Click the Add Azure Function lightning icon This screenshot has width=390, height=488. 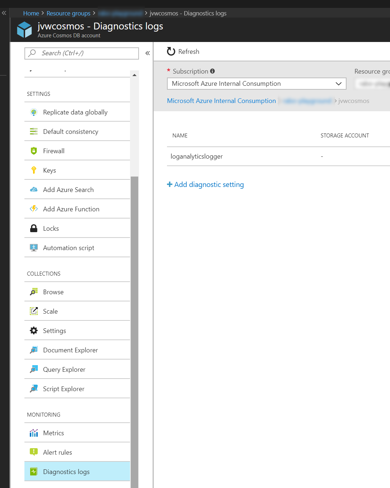click(x=33, y=209)
